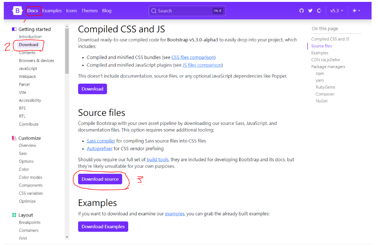Open Overview under Customize

point(27,145)
